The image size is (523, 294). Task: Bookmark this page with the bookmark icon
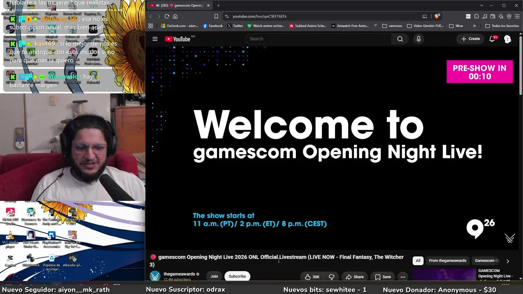coord(216,16)
